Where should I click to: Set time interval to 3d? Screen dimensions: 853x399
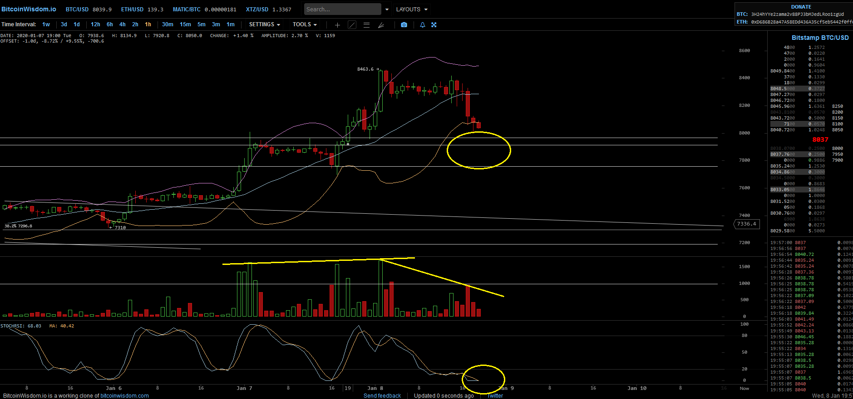tap(64, 24)
